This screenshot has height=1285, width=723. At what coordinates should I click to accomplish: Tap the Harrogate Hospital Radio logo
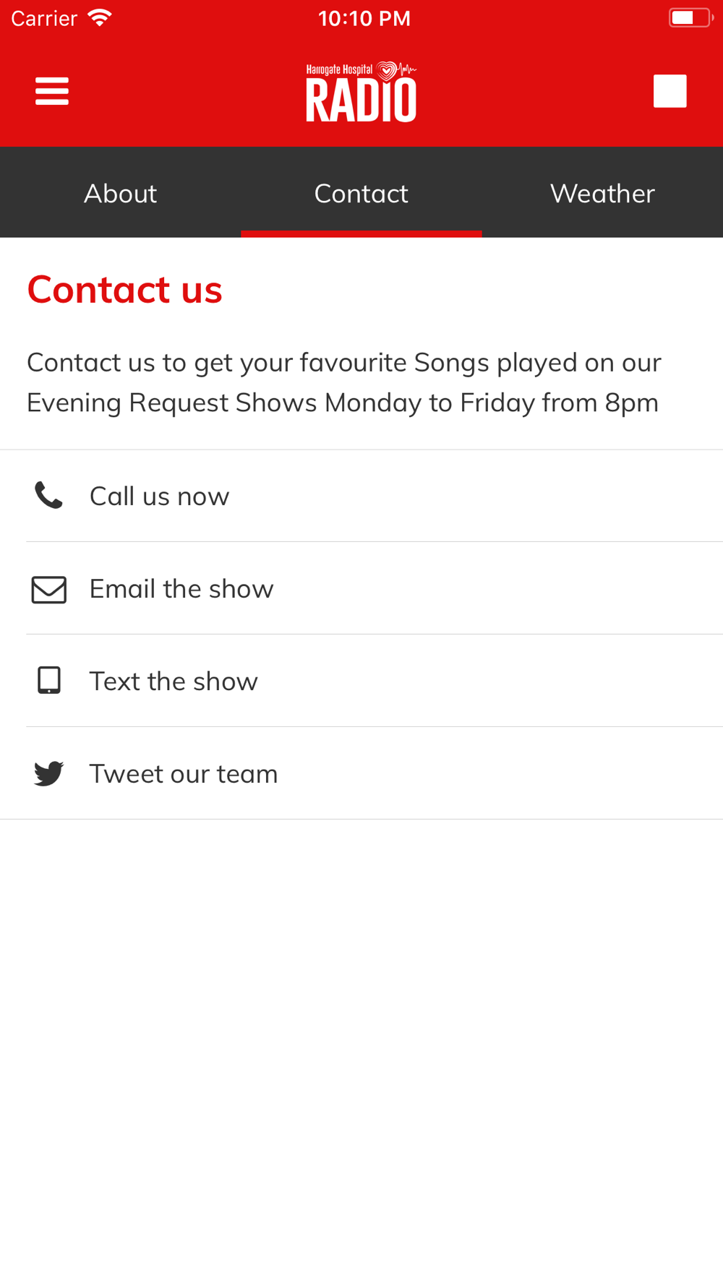click(x=361, y=92)
